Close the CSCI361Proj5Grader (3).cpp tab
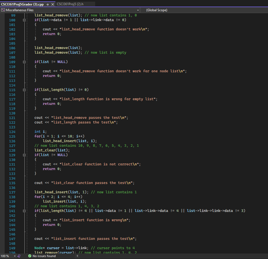268x259 pixels. (x=52, y=4)
